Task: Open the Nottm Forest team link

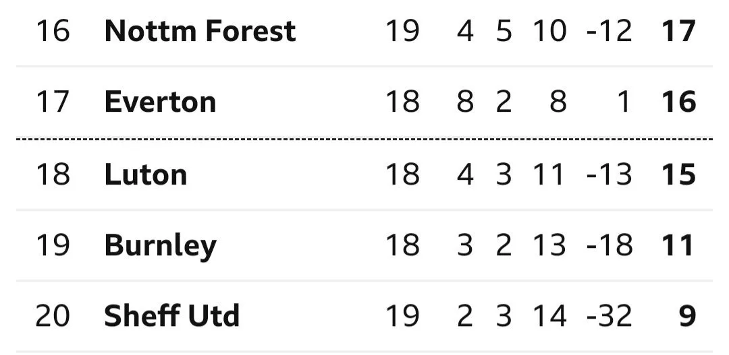Action: (200, 31)
